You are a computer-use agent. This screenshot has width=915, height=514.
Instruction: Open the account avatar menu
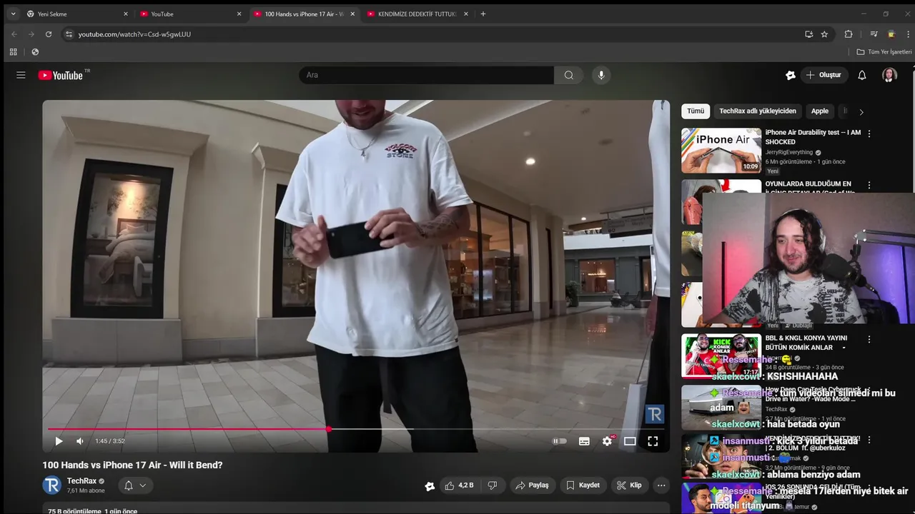(889, 75)
